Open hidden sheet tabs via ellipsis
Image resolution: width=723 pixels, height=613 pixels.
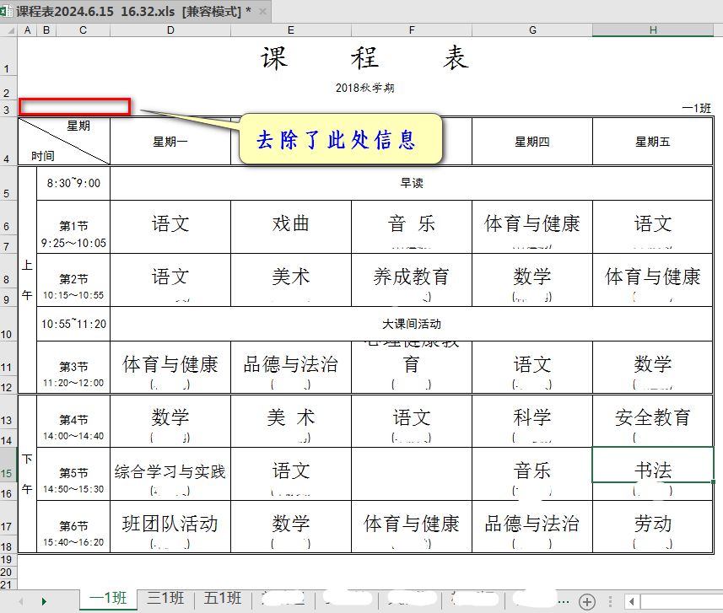click(565, 601)
